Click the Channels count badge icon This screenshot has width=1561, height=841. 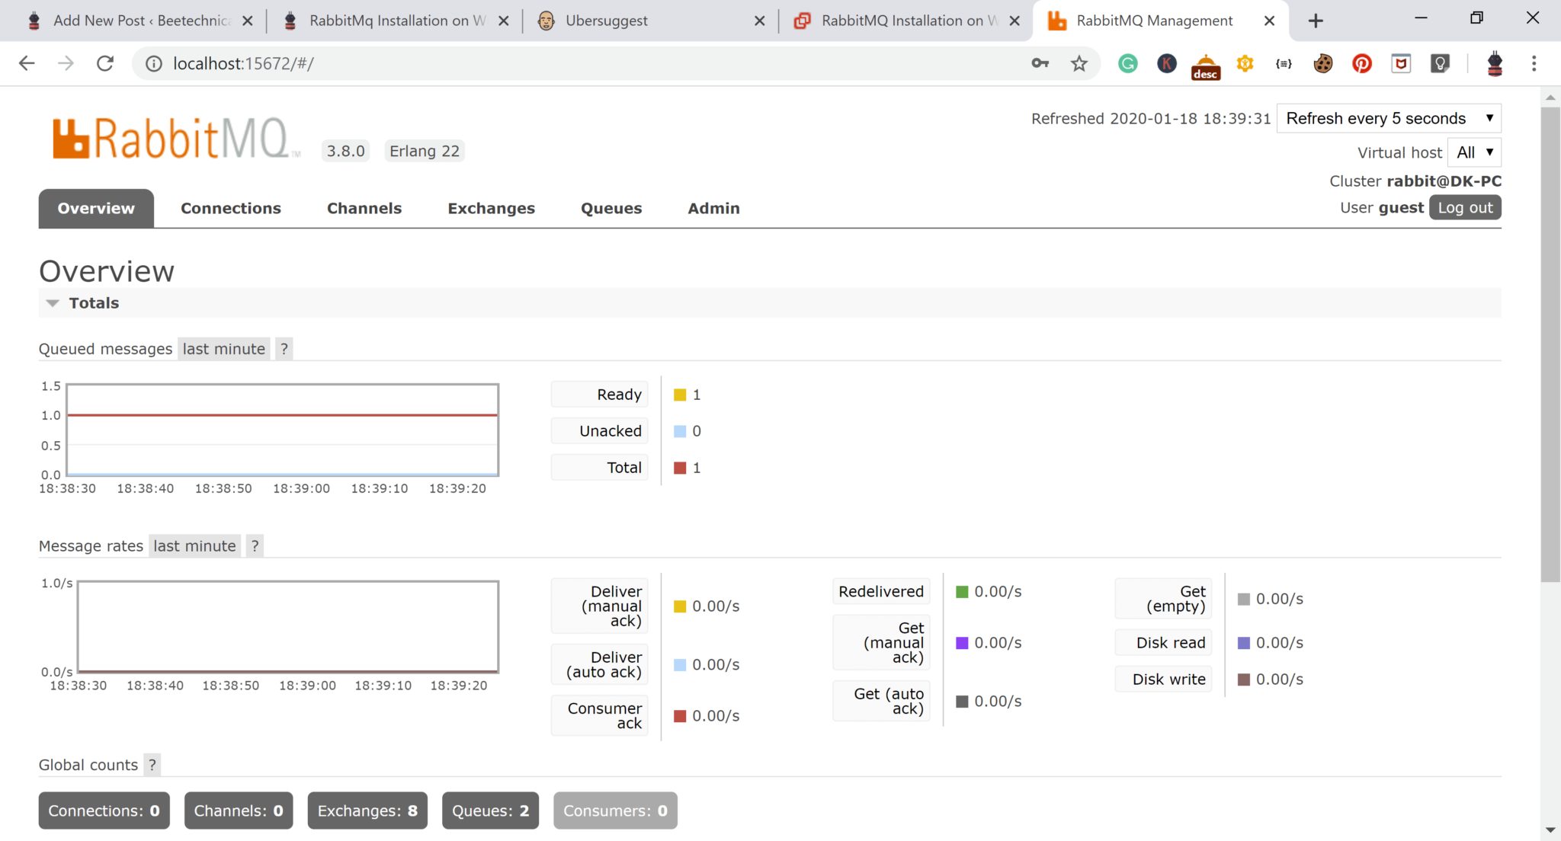(x=239, y=810)
